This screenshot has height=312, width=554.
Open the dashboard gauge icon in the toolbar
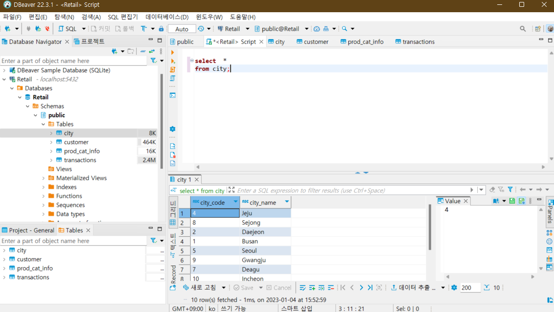point(317,29)
